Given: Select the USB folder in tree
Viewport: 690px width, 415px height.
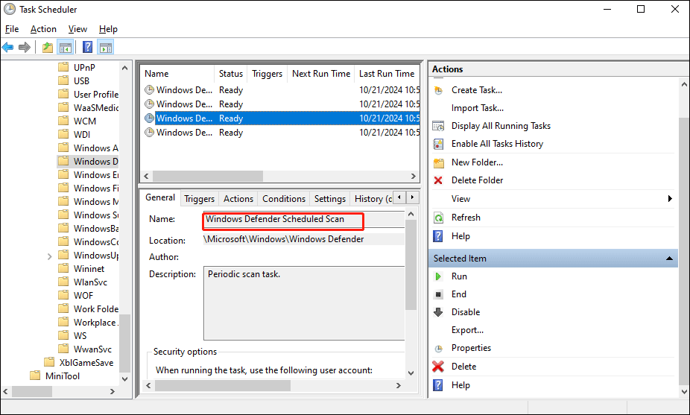Looking at the screenshot, I should [81, 81].
